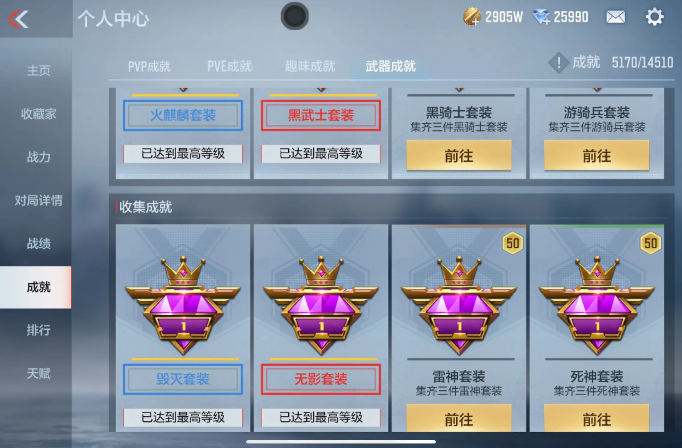Add gold coins with coin icon
Viewport: 682px width, 448px height.
[472, 17]
